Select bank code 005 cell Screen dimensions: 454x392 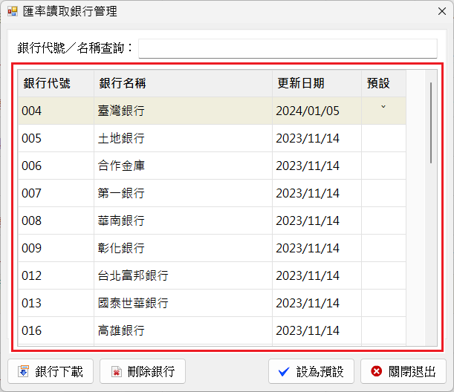point(56,138)
